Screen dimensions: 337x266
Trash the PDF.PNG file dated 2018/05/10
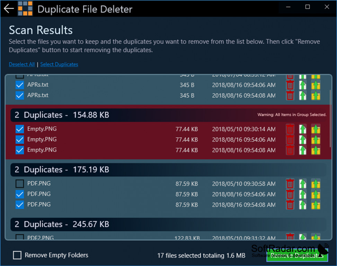coord(290,184)
